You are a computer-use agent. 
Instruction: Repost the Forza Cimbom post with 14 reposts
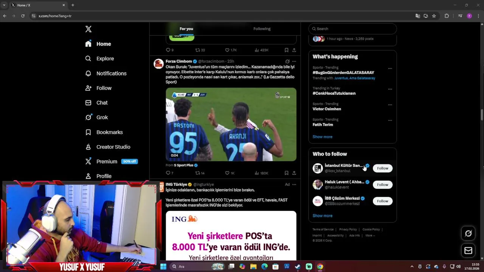(x=200, y=173)
